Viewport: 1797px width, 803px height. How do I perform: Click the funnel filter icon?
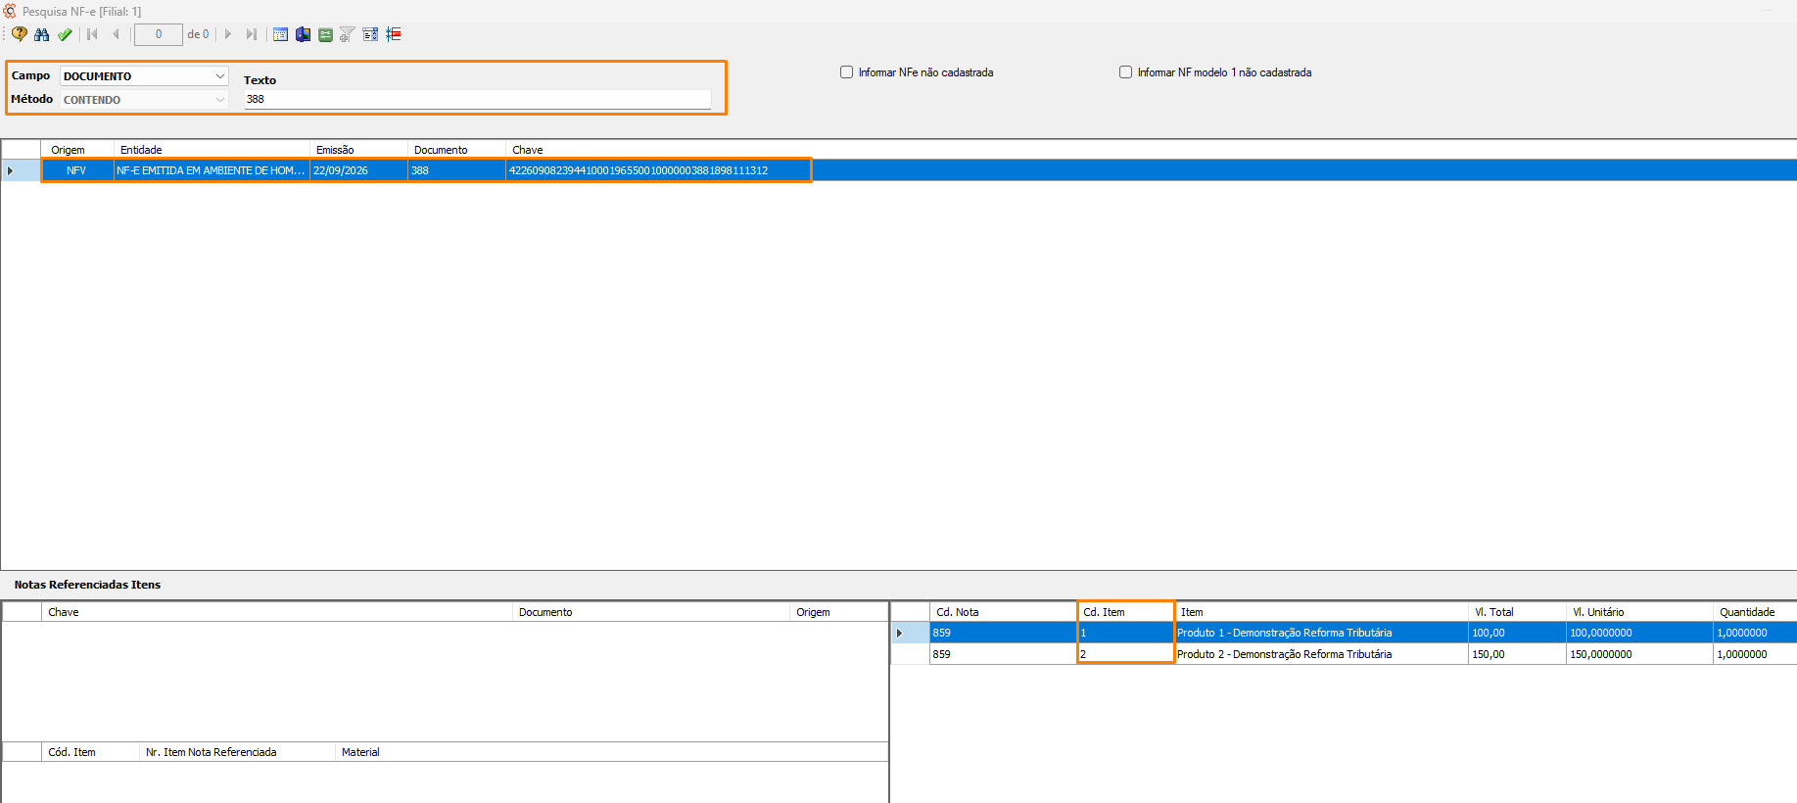[x=347, y=34]
